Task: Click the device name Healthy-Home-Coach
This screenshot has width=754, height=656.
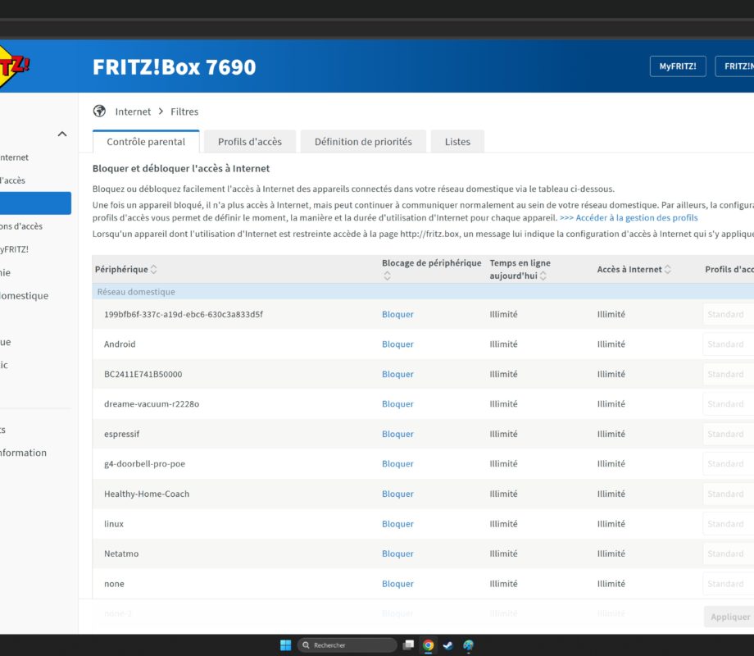Action: (x=147, y=494)
